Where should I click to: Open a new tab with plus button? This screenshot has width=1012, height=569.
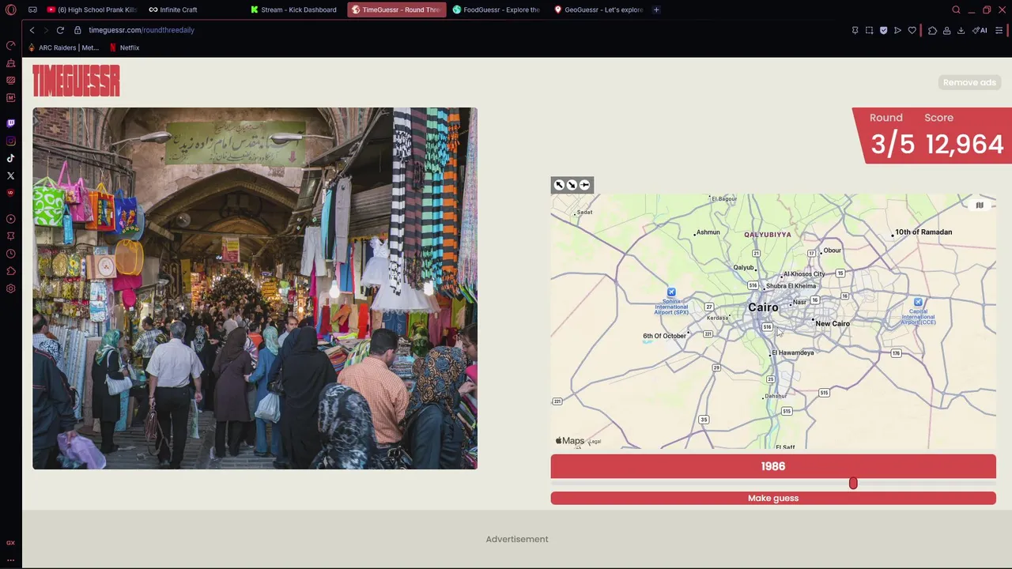pyautogui.click(x=656, y=9)
